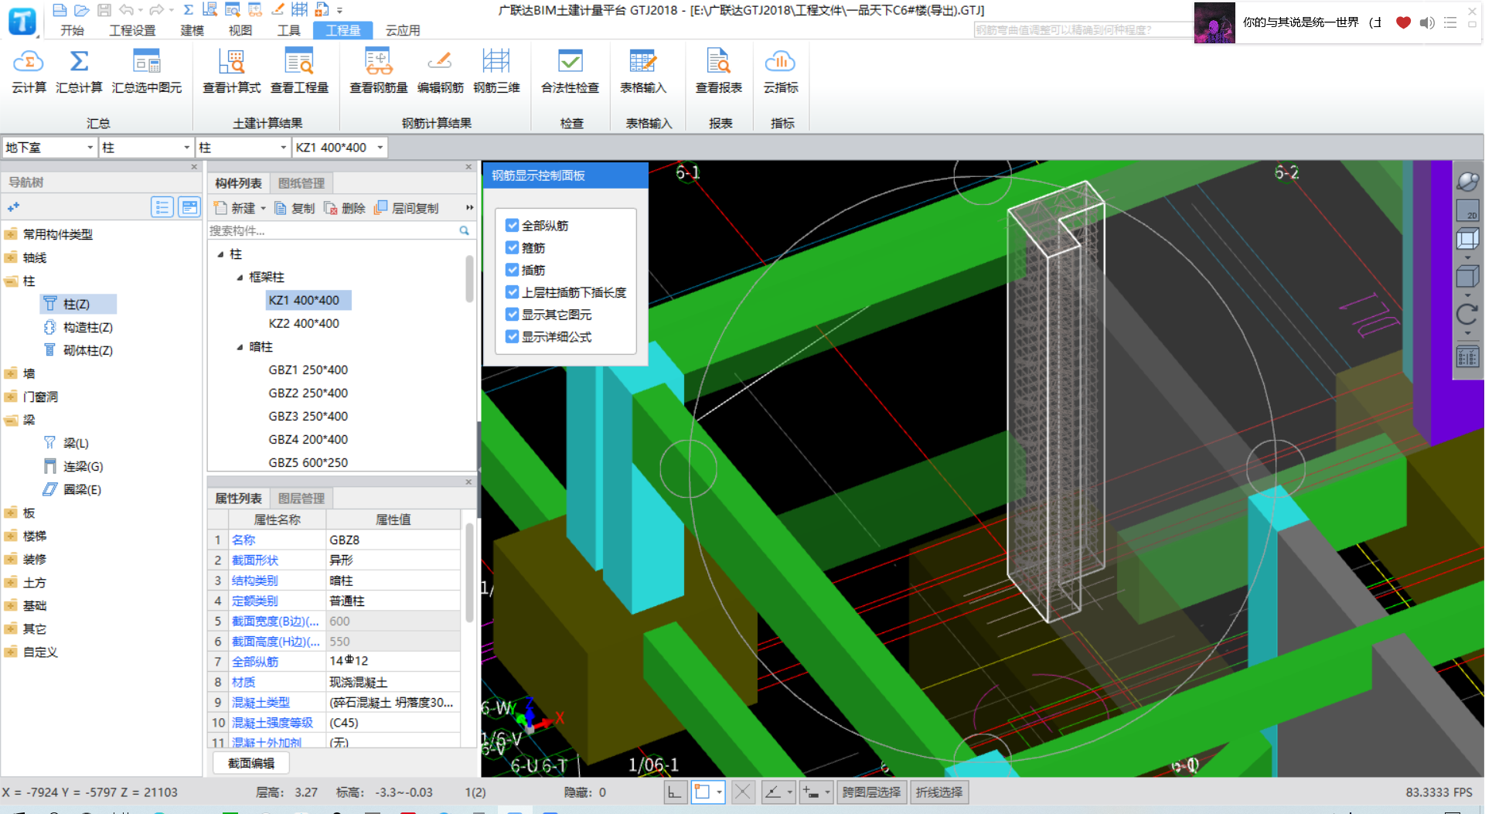Click the rotate view icon in the side toolbar
This screenshot has height=814, width=1492.
tap(1467, 315)
